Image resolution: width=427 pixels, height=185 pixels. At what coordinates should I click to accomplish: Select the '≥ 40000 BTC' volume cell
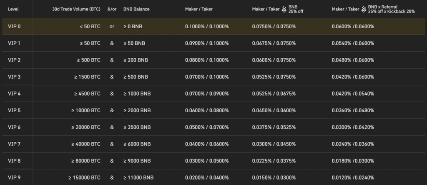[x=86, y=144]
